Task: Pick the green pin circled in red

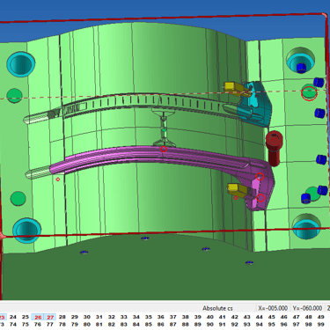Action: [309, 92]
